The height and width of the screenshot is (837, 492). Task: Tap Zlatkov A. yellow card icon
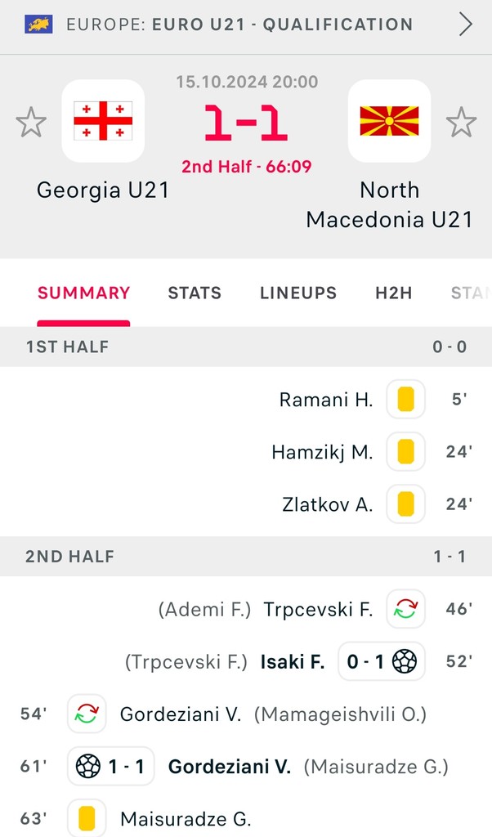coord(406,504)
